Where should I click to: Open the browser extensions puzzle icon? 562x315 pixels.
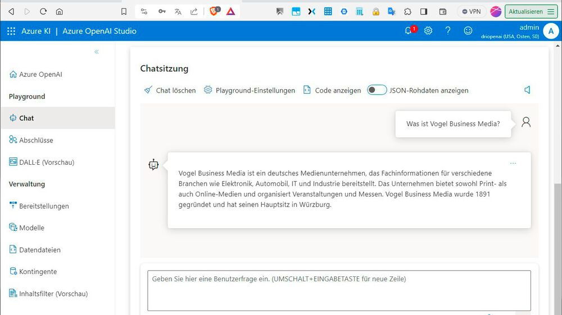(x=407, y=11)
